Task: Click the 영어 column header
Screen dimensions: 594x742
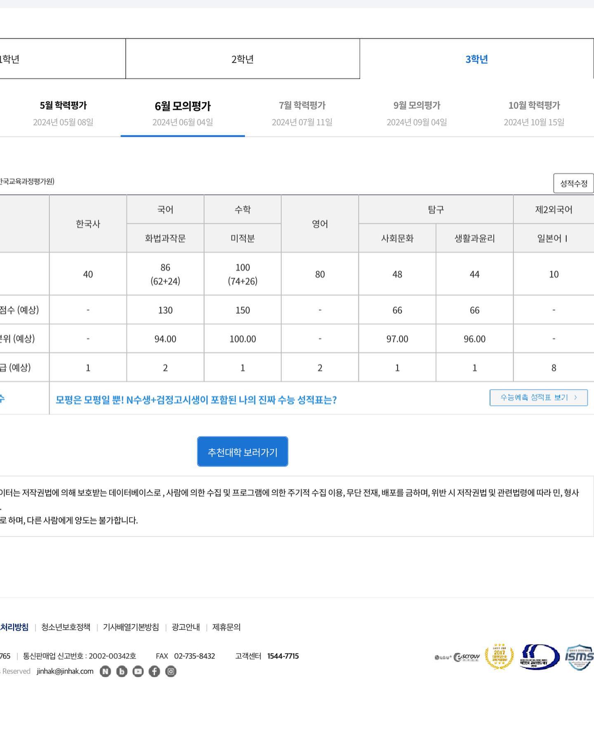Action: 320,224
